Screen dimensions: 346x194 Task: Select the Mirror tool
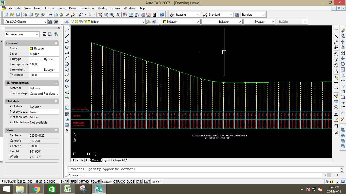click(x=342, y=41)
